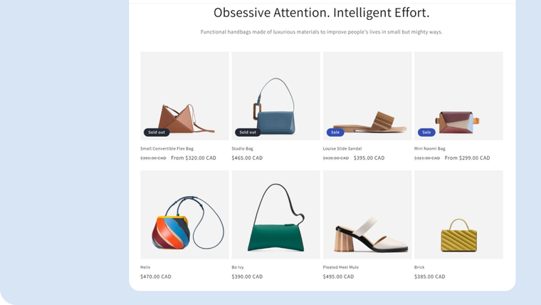Image resolution: width=541 pixels, height=305 pixels.
Task: Click the Small Convertible Flex Bag title
Action: [x=167, y=149]
